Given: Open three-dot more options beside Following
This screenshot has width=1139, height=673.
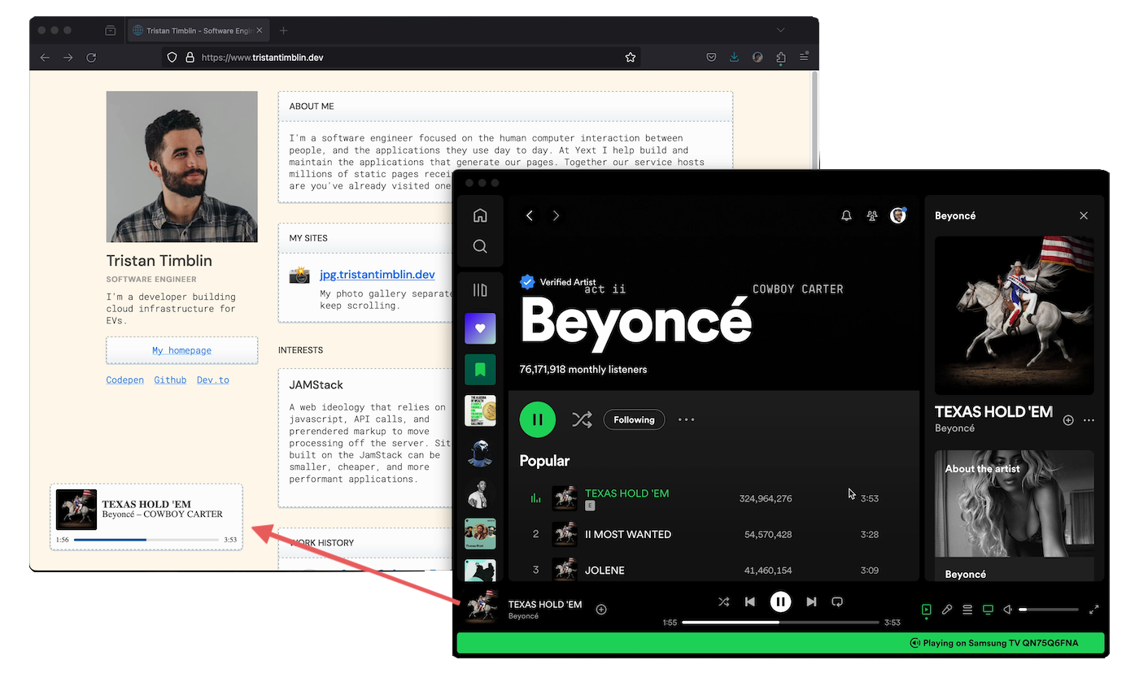Looking at the screenshot, I should coord(687,419).
